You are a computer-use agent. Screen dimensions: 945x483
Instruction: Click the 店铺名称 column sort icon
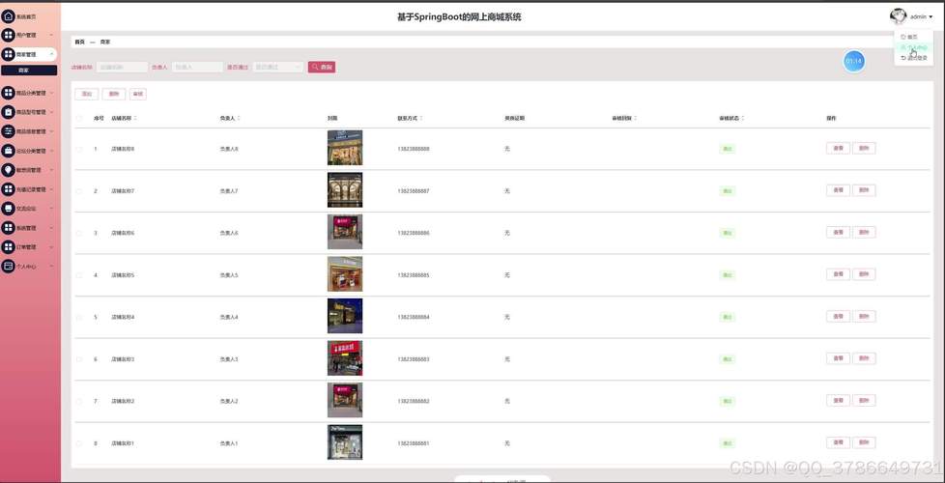click(x=135, y=119)
